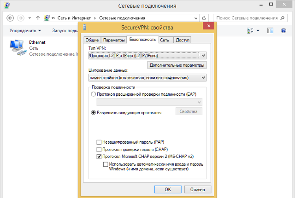
Task: Open the Шифрование данных dropdown
Action: [x=147, y=77]
